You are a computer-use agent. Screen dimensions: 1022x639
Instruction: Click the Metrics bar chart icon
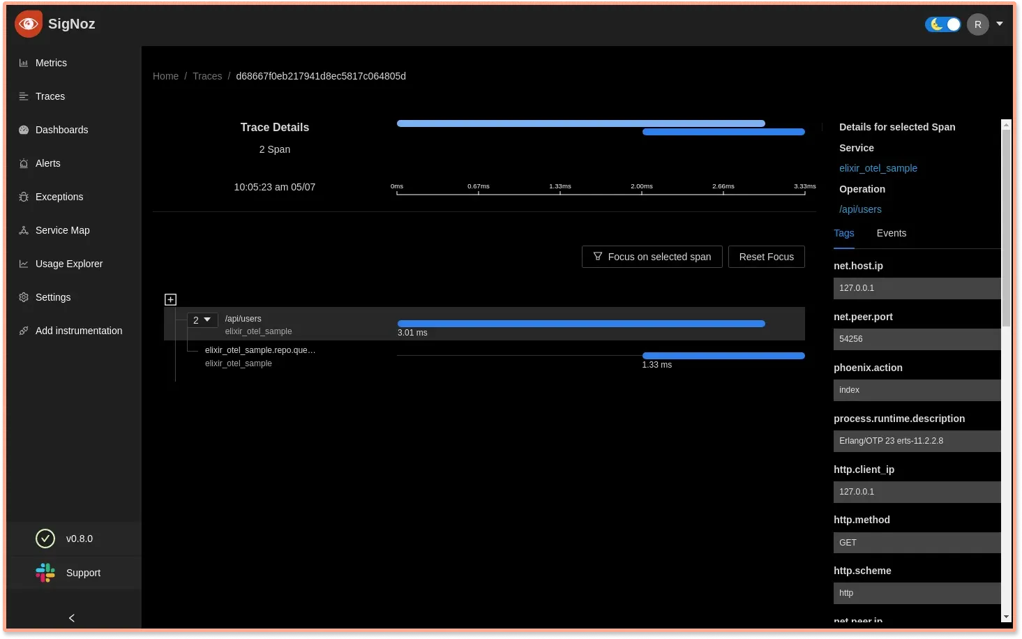24,63
